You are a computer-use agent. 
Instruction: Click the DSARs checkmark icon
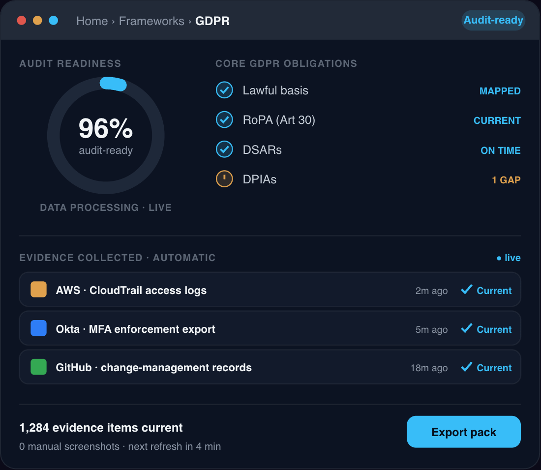[224, 149]
